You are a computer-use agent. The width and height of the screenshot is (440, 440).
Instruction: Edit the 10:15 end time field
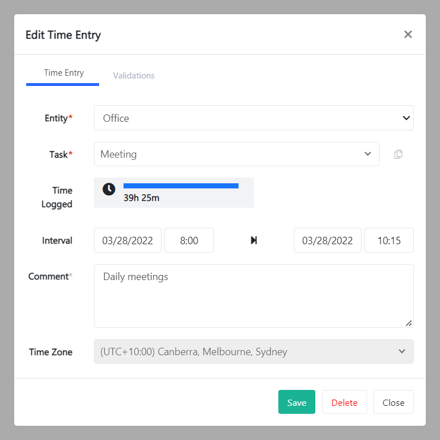click(x=389, y=240)
